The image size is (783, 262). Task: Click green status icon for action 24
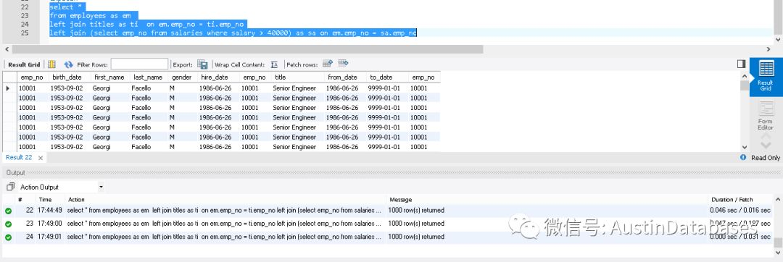pyautogui.click(x=9, y=237)
